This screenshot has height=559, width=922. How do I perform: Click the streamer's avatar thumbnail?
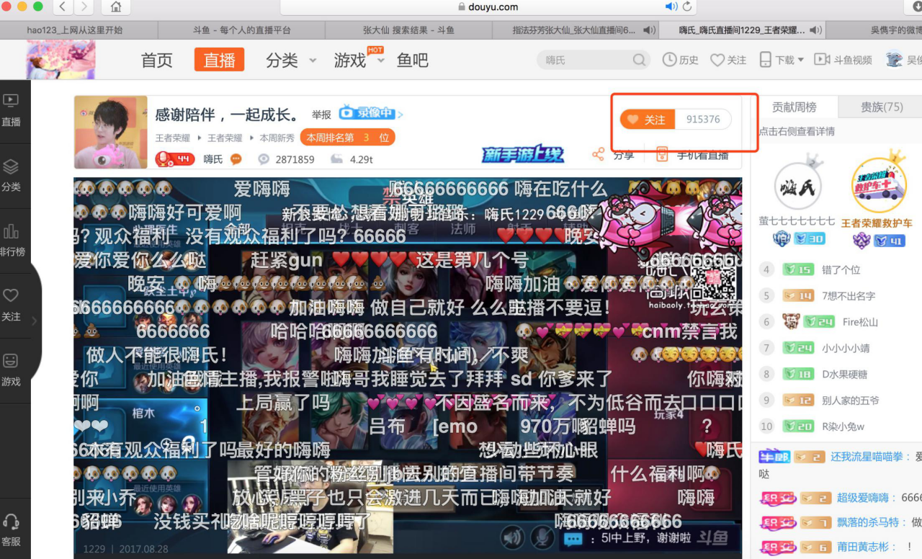tap(110, 132)
